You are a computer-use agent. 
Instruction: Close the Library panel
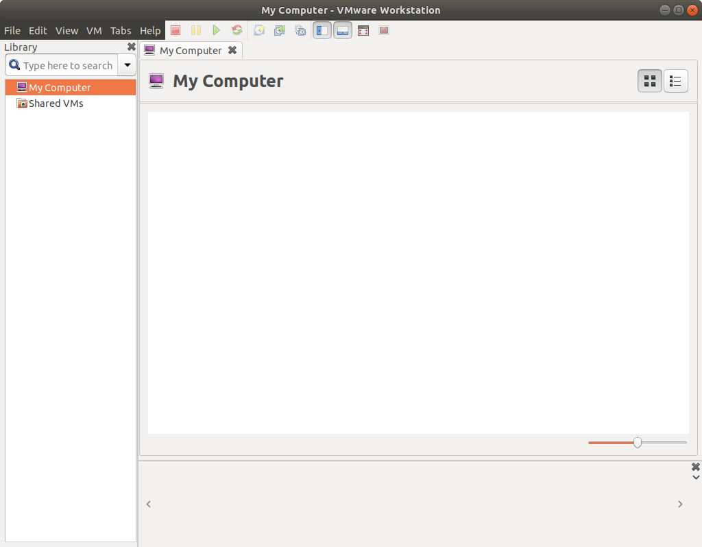click(131, 47)
